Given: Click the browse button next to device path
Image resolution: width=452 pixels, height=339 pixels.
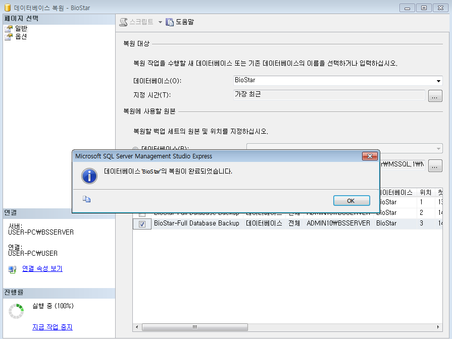Looking at the screenshot, I should 435,166.
